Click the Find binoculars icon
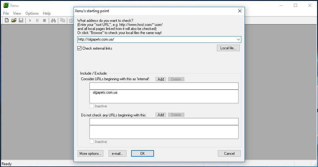Screen dimensions: 318x167 53,20
